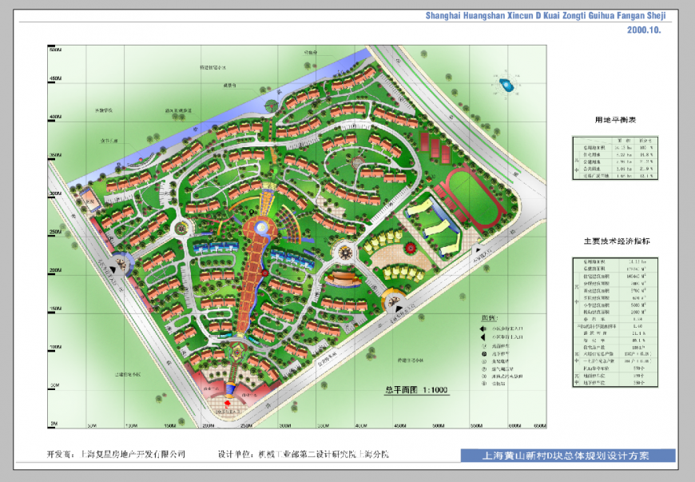Image resolution: width=695 pixels, height=482 pixels.
Task: Click the pedestrian main entrance legend symbol
Action: [483, 329]
